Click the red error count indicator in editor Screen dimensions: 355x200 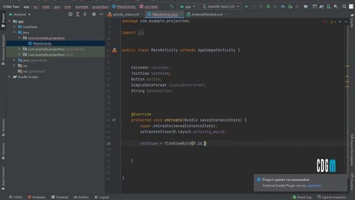(325, 22)
